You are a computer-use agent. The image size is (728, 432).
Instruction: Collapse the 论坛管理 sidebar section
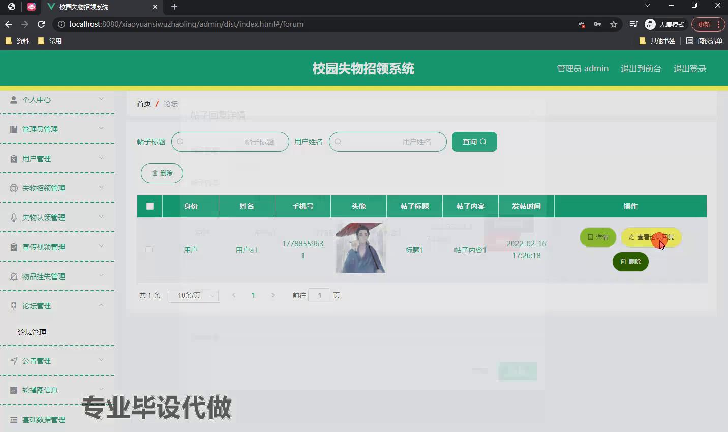tap(101, 305)
